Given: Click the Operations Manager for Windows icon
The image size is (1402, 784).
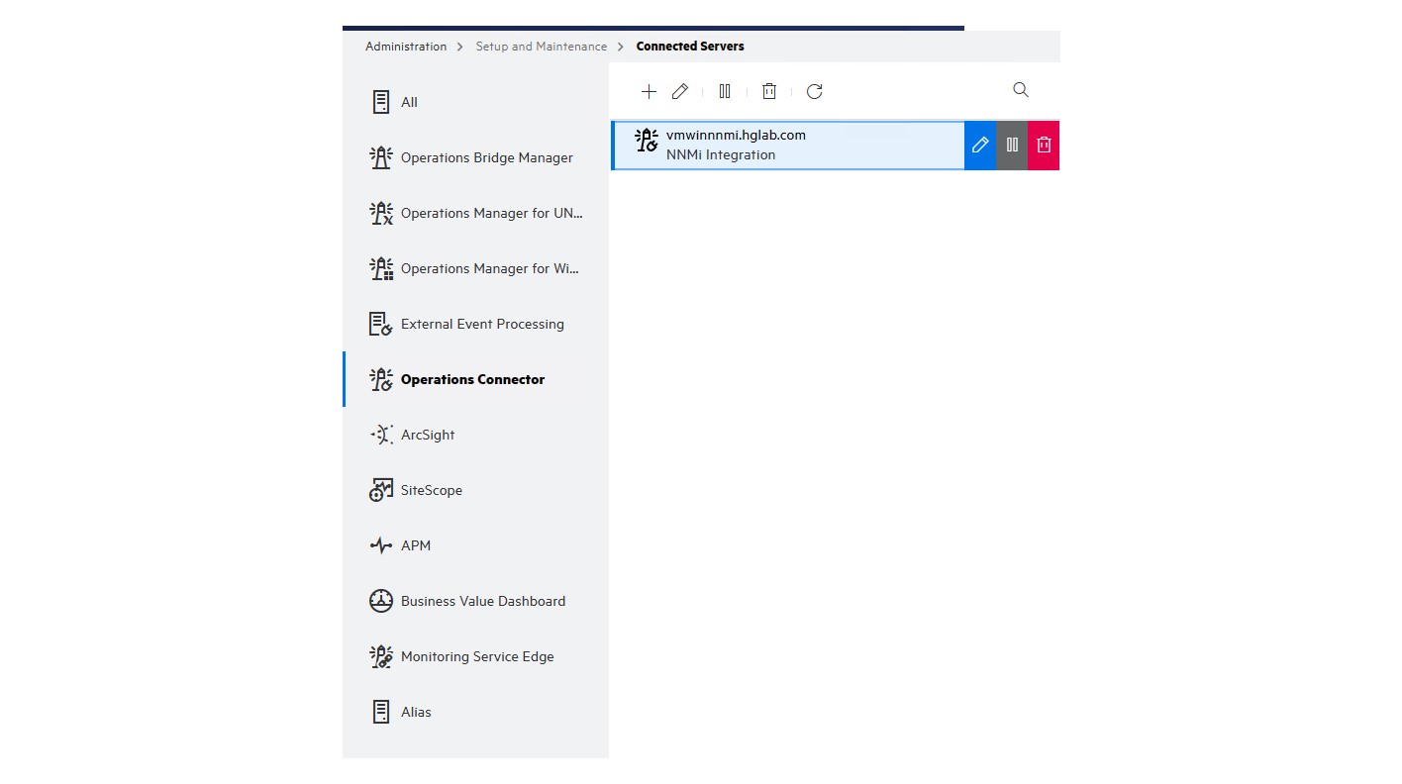Looking at the screenshot, I should 381,268.
